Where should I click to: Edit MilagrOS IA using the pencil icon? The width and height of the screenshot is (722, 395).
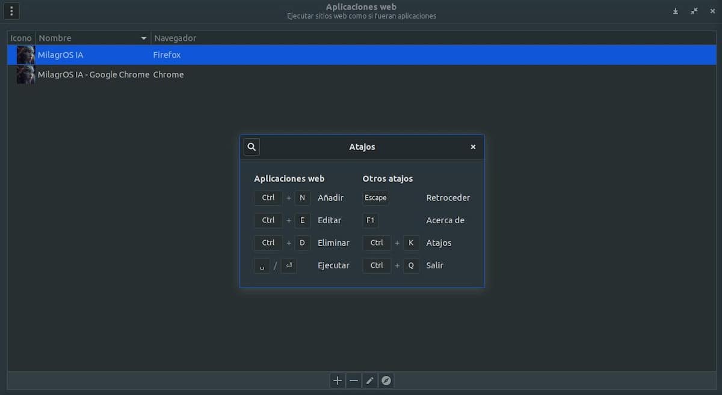369,381
